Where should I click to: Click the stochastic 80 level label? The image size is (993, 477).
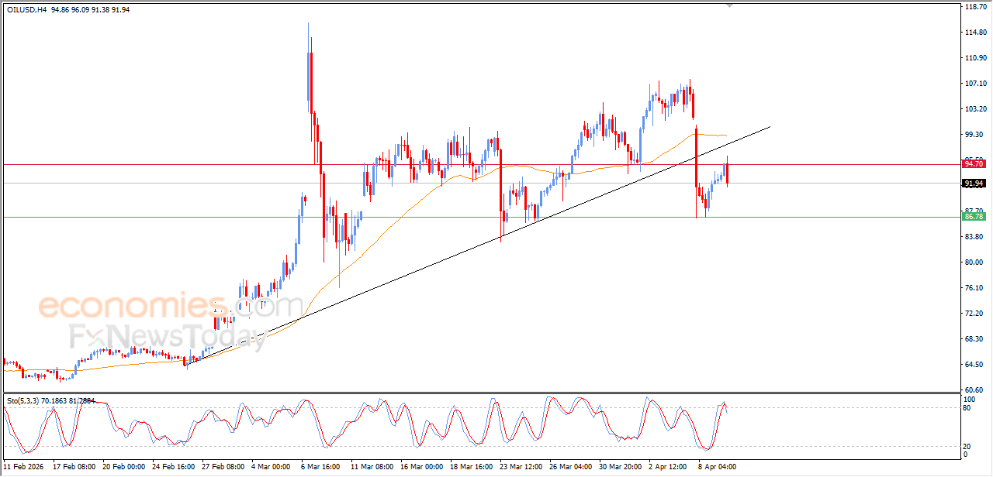pyautogui.click(x=968, y=408)
